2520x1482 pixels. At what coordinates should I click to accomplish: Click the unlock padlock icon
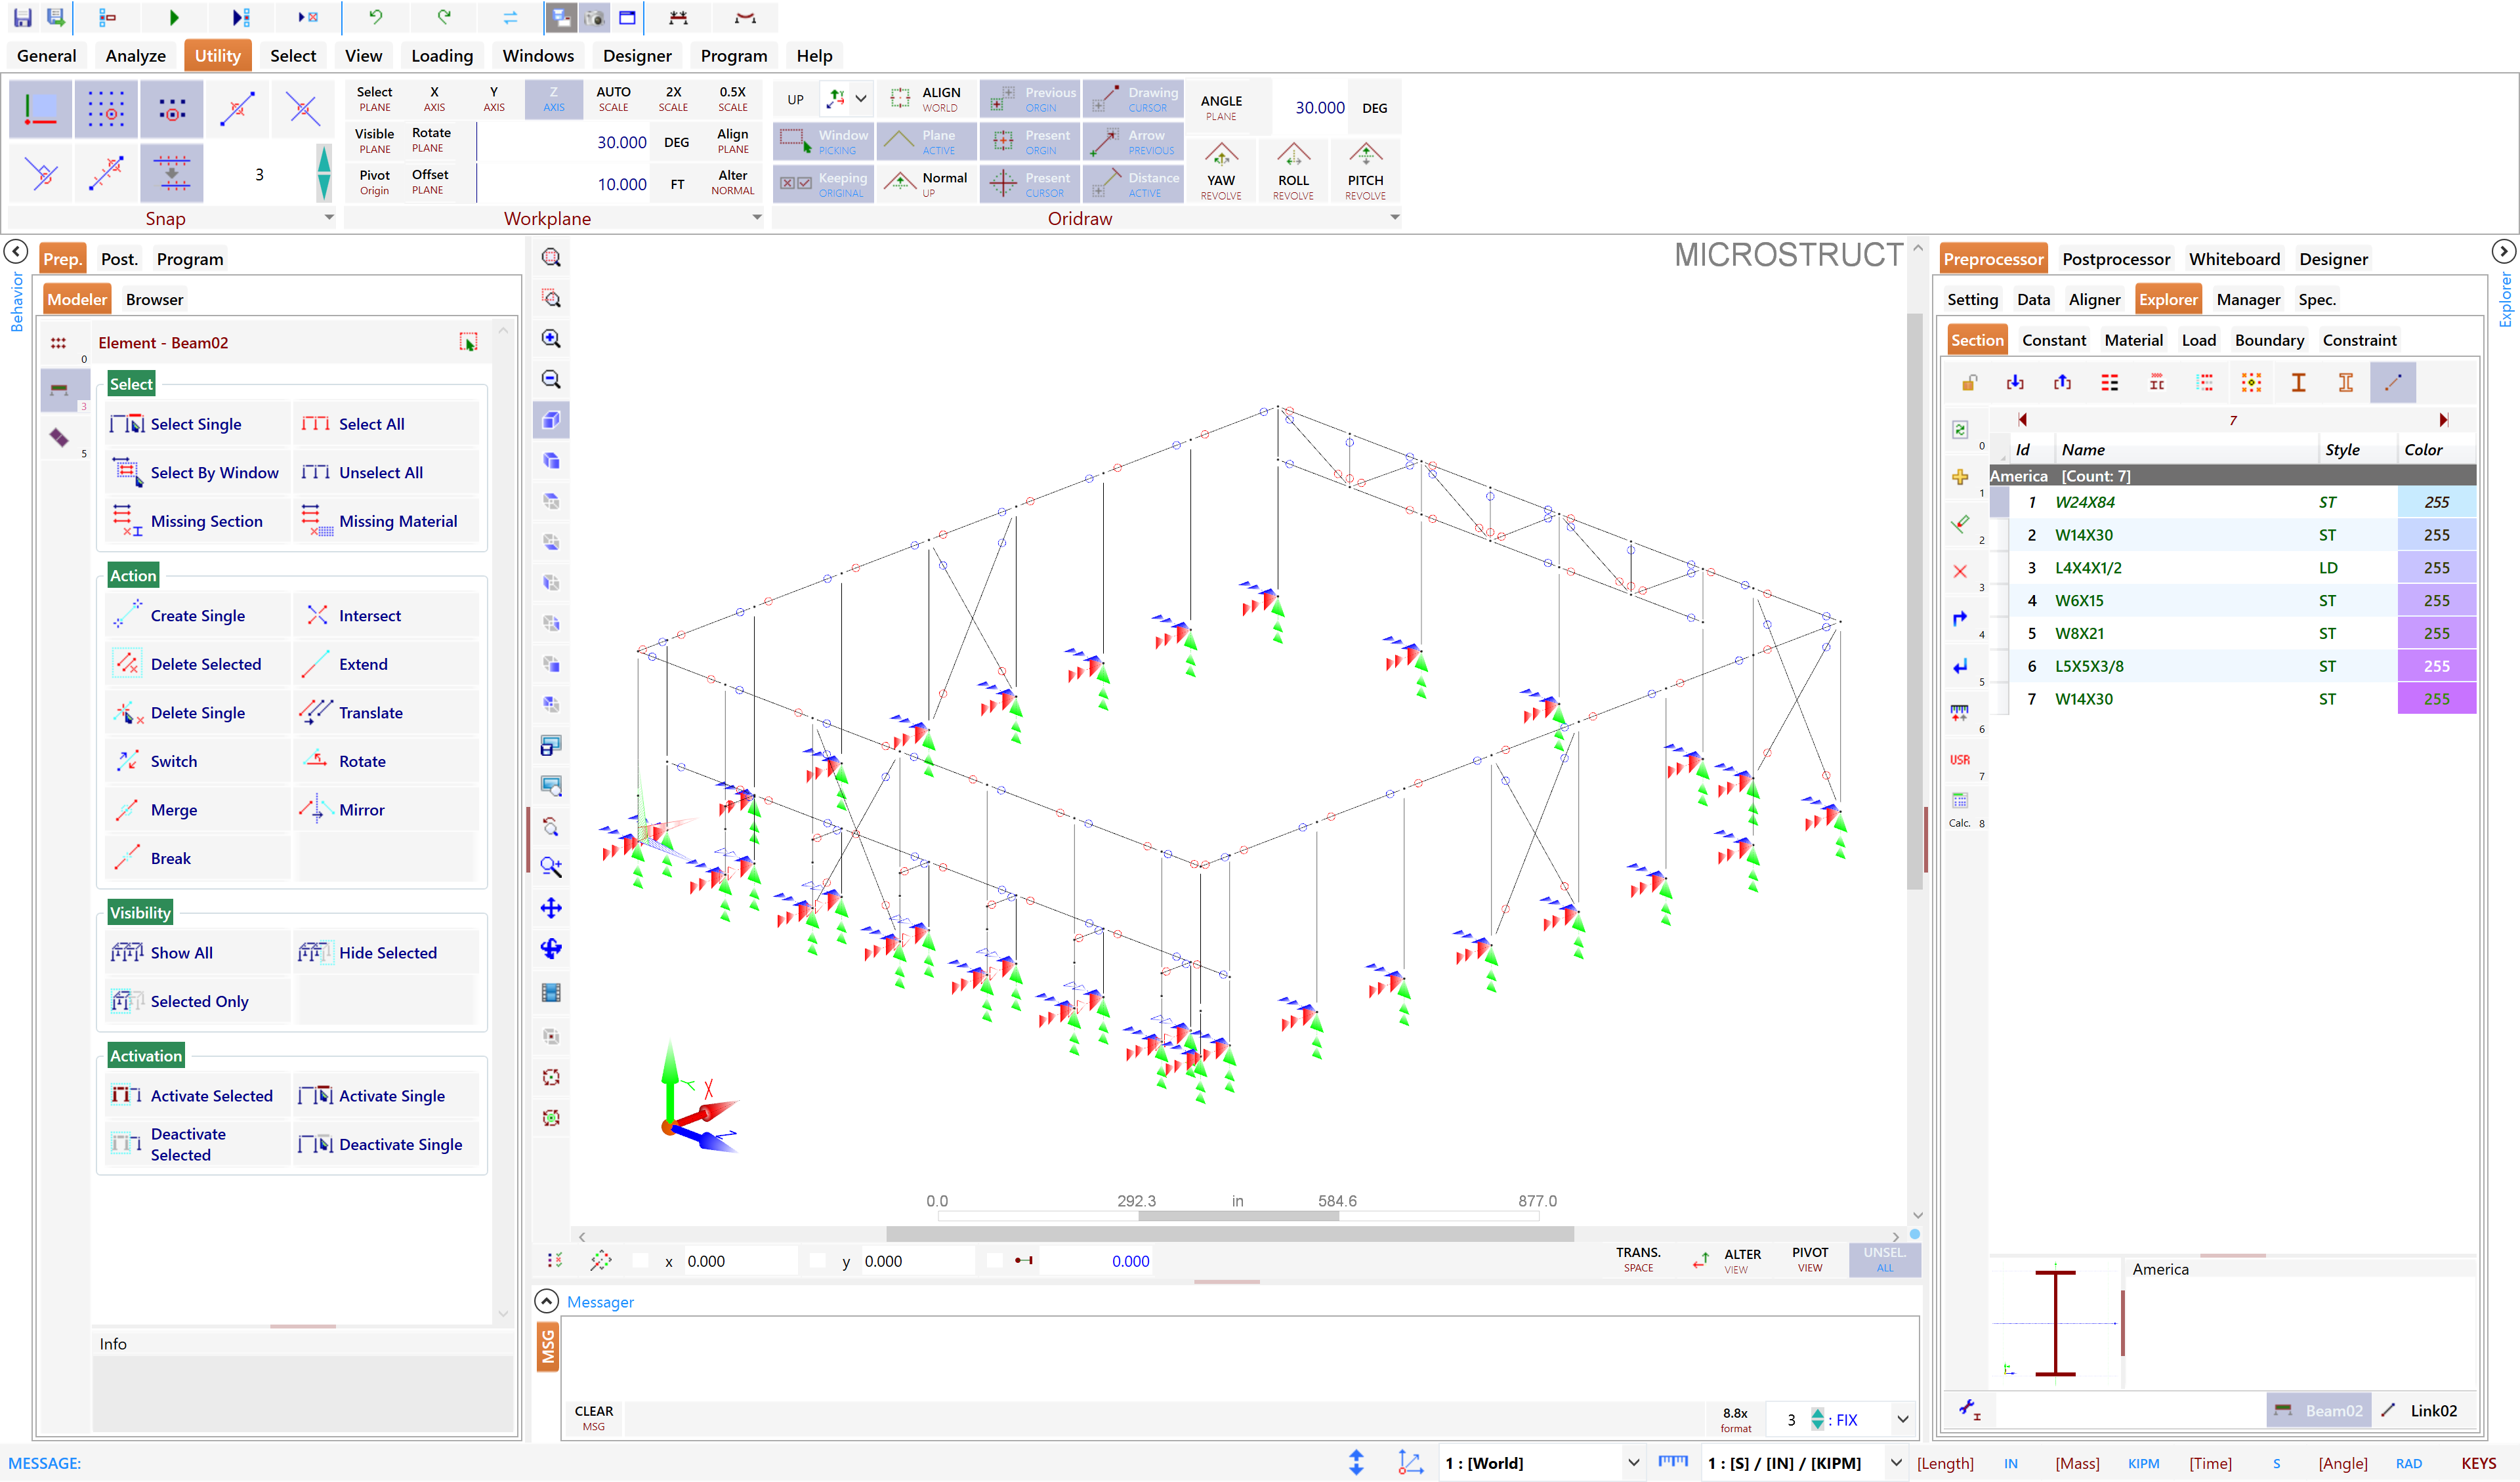1969,382
